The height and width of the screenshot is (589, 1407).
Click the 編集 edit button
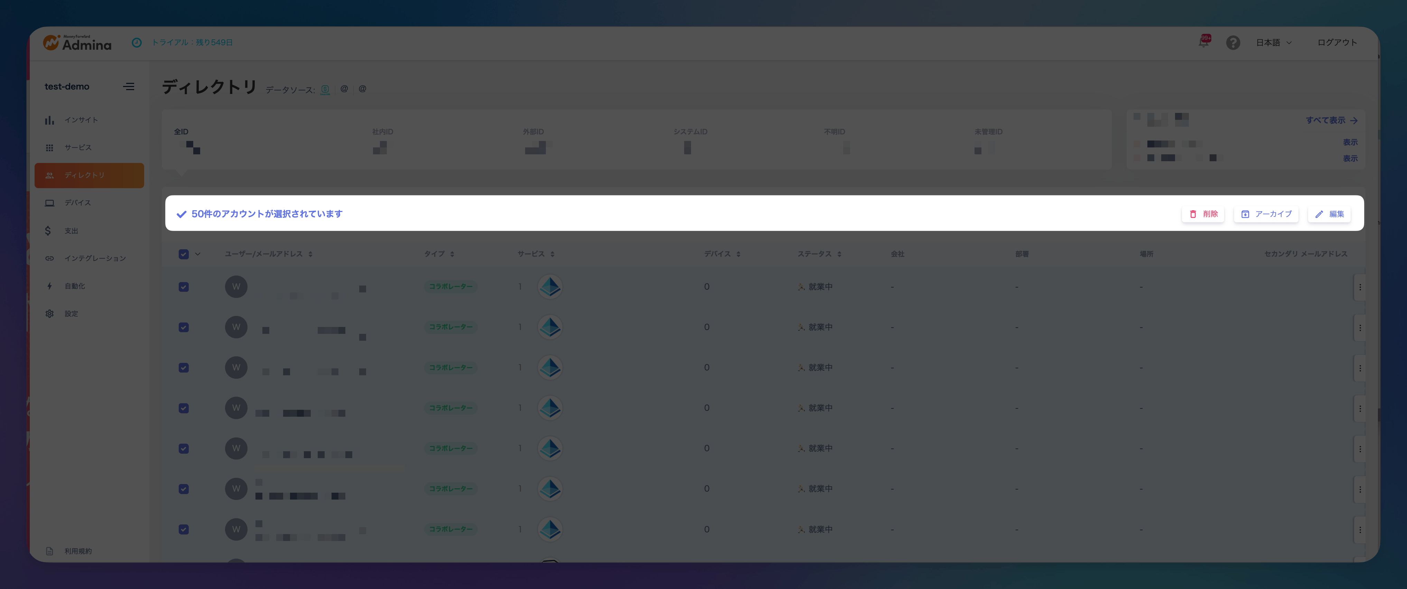[x=1329, y=214]
